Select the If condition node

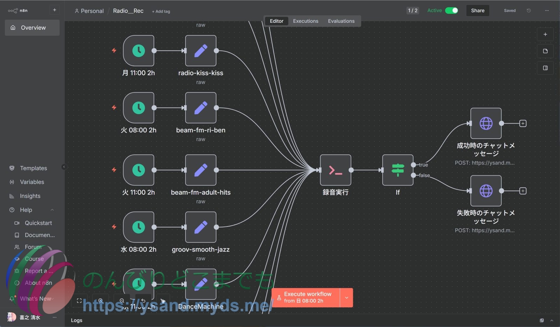pos(398,170)
